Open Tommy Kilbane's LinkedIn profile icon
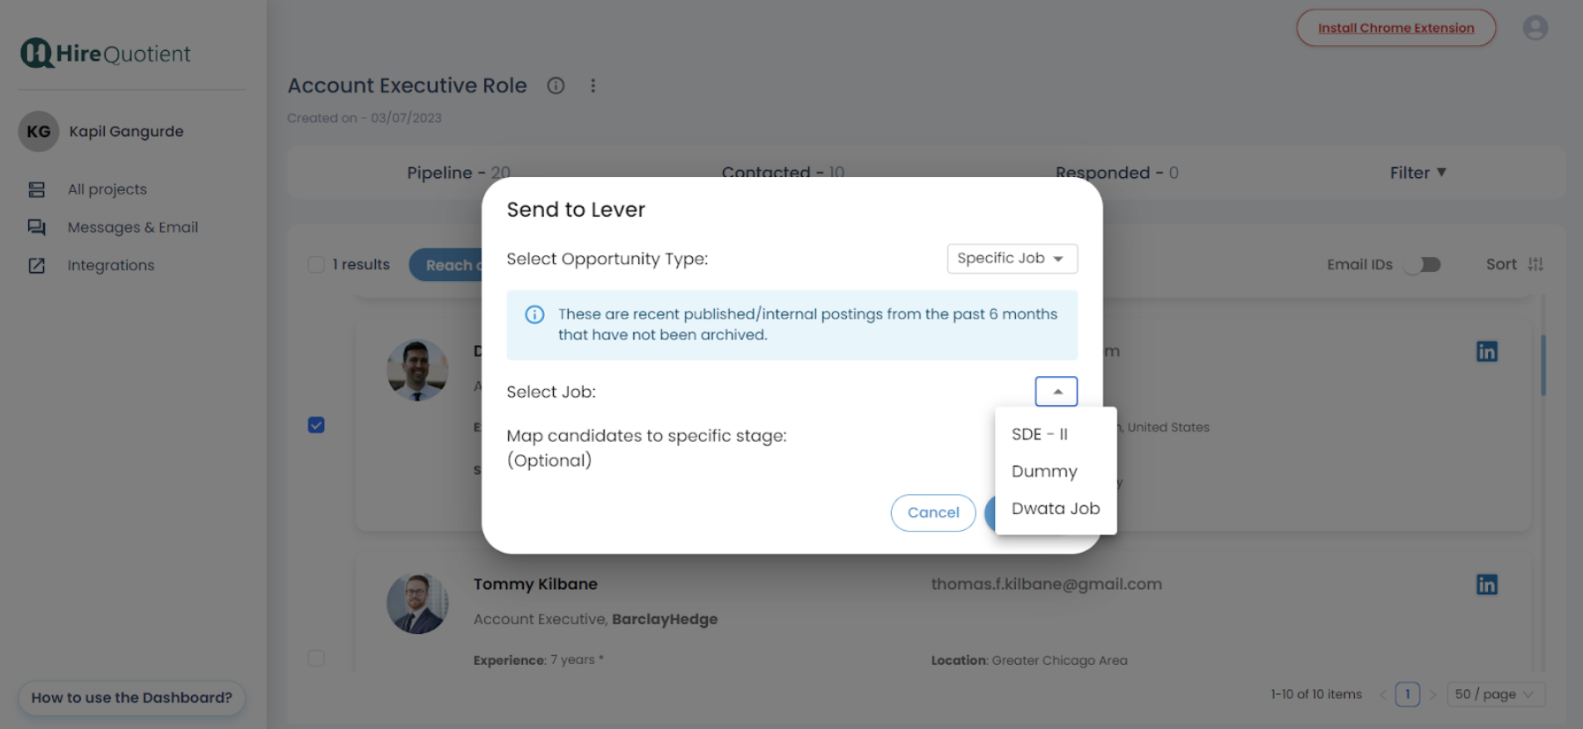 pos(1486,584)
